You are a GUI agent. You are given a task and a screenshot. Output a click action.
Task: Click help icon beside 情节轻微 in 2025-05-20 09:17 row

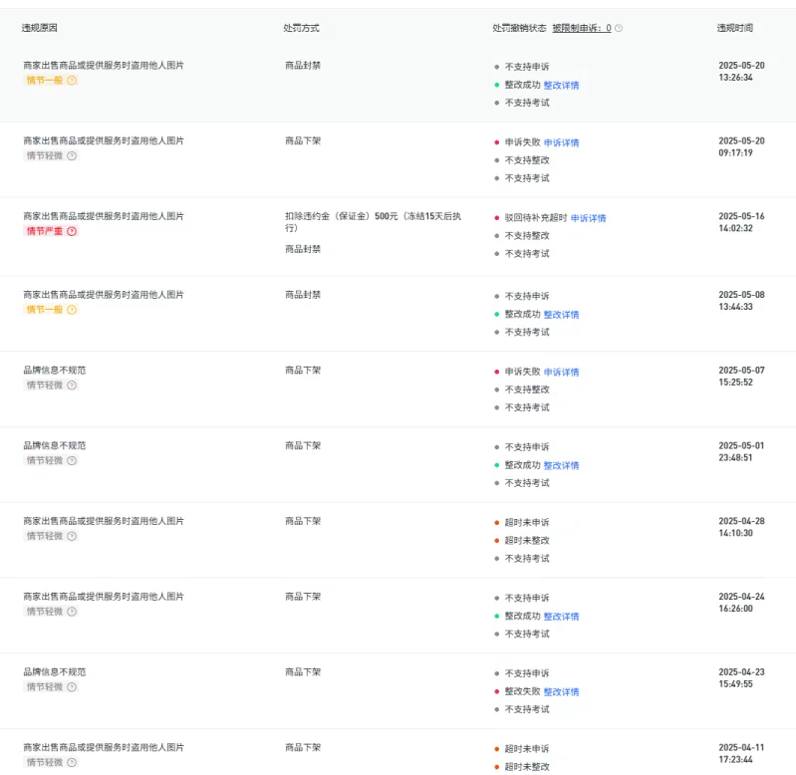click(72, 156)
